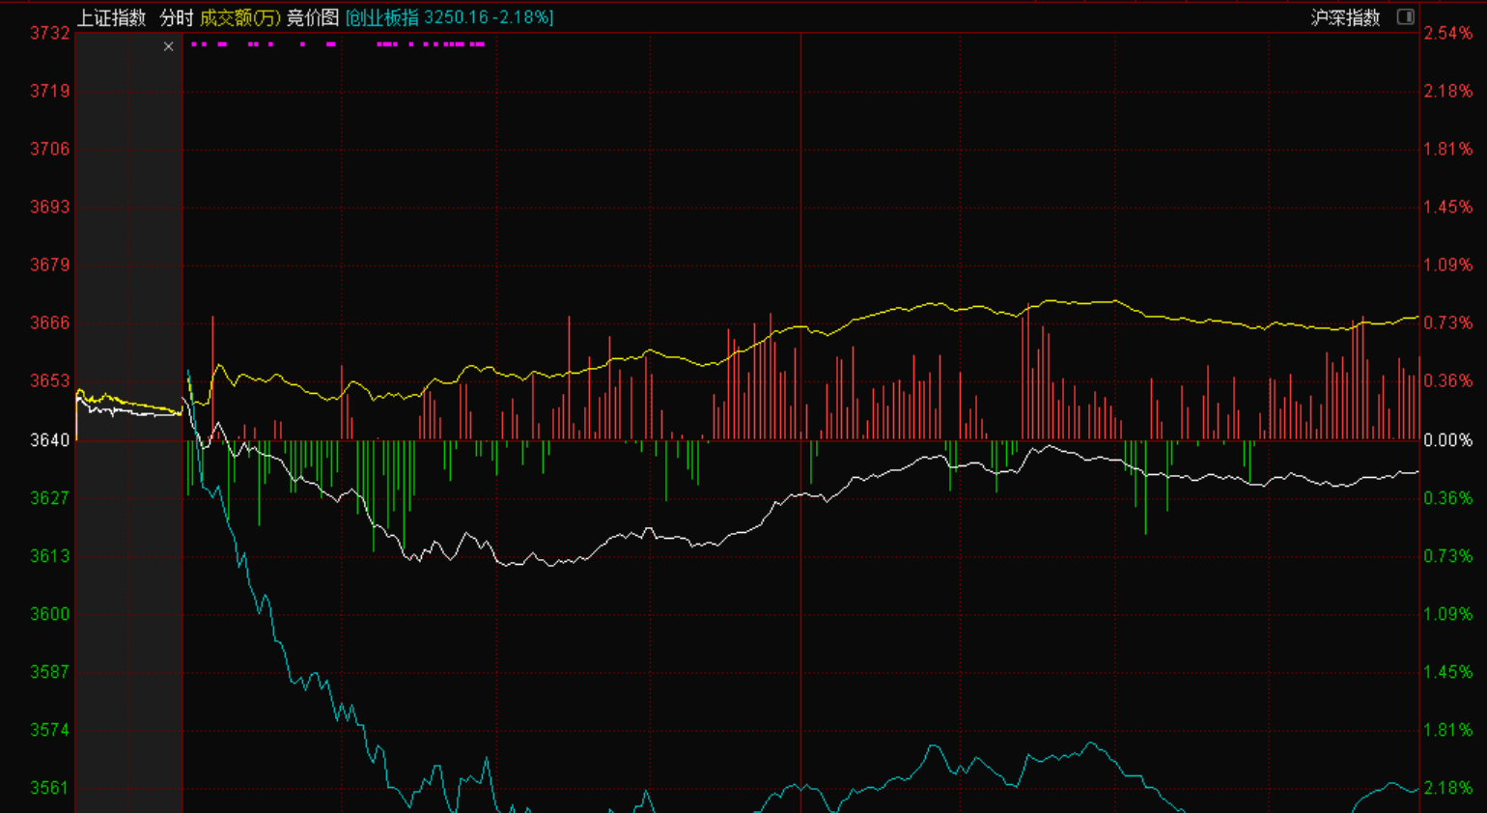Click the 创业板指 3250.16 -2.18% overlay label
The image size is (1487, 813).
[x=450, y=17]
